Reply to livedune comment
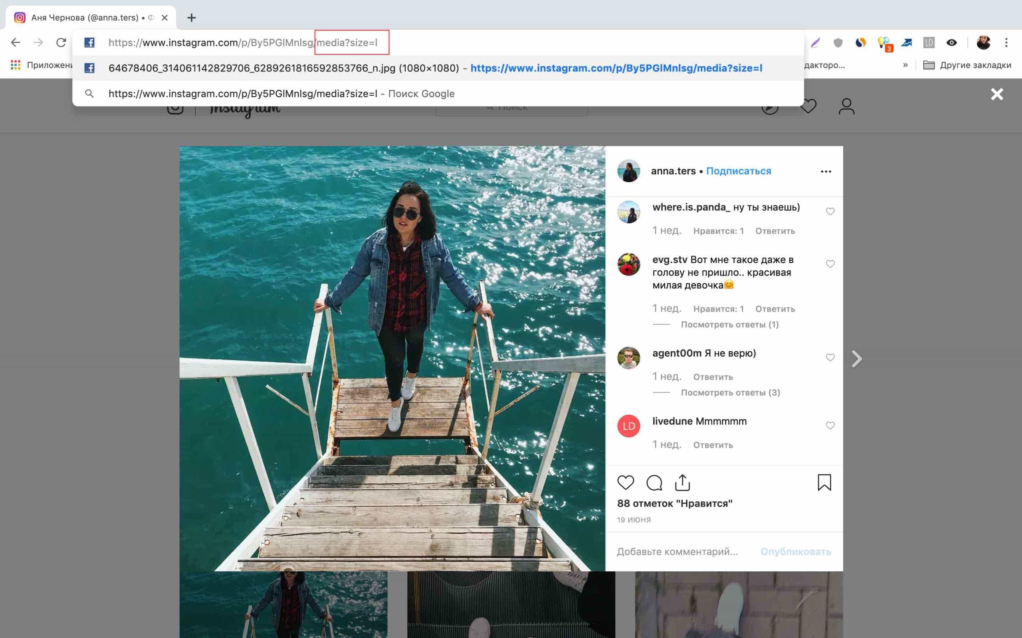Screen dimensions: 1022x638 pos(713,445)
